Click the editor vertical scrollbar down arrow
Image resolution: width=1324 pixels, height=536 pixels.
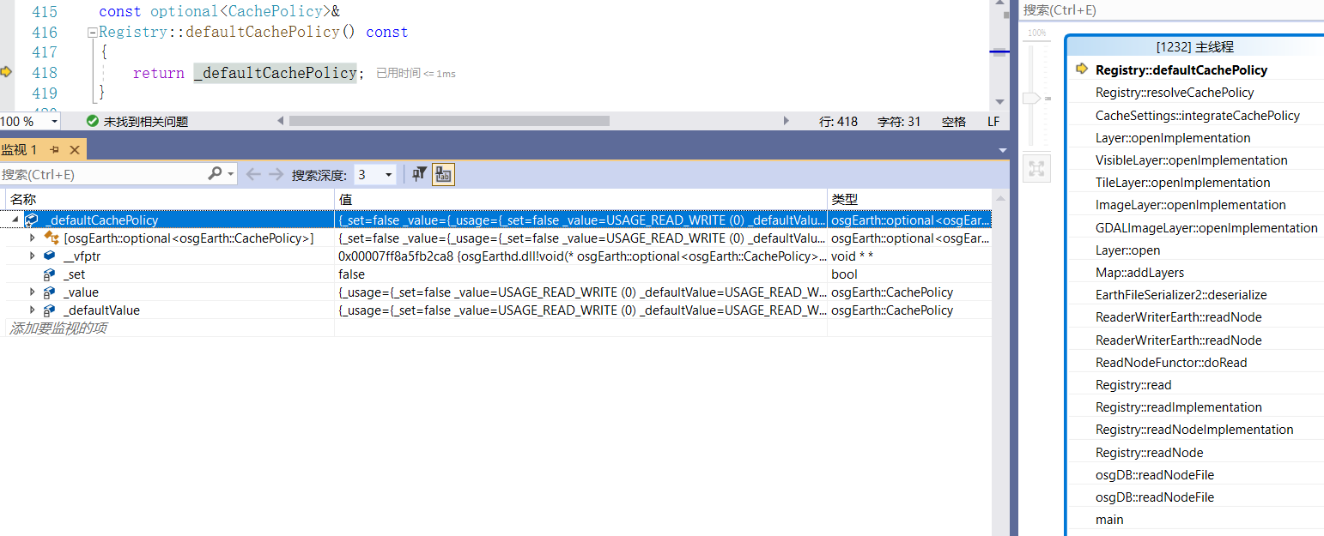tap(999, 100)
